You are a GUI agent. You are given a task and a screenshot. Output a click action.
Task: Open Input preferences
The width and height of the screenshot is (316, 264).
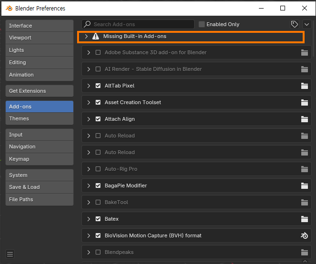coord(39,135)
